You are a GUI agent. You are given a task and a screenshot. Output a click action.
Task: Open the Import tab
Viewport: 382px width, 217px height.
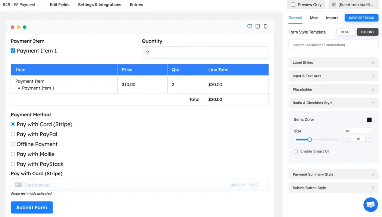pos(332,18)
